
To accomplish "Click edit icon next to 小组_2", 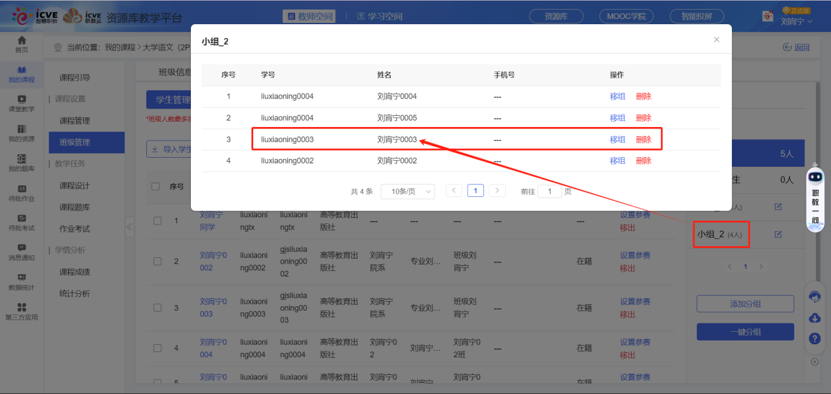I will (x=778, y=234).
